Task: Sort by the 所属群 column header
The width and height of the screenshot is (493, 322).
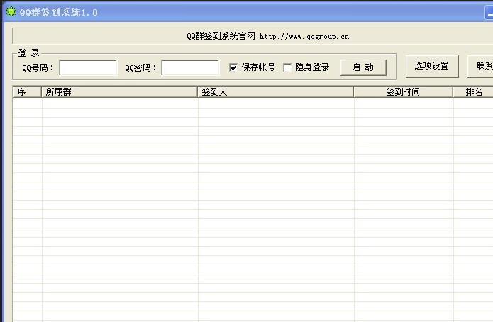Action: [119, 91]
